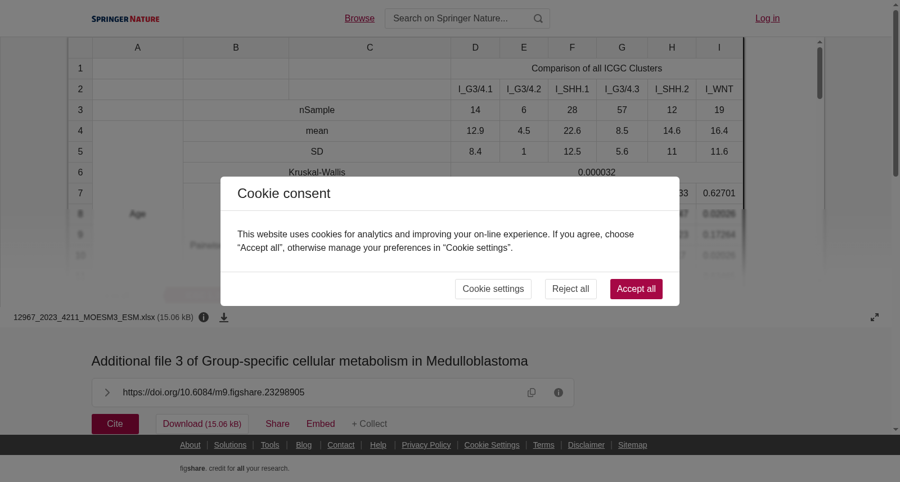Click the search magnifier icon
Viewport: 900px width, 482px height.
538,19
